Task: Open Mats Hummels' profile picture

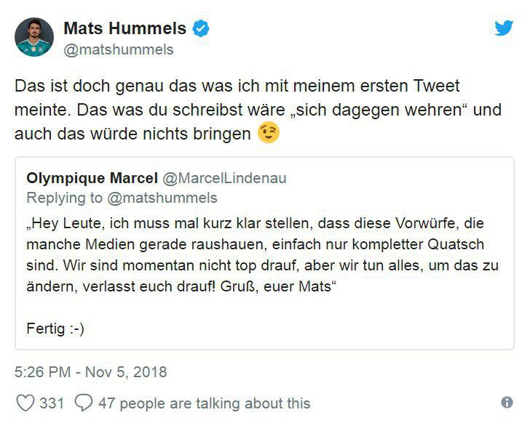Action: (x=33, y=37)
